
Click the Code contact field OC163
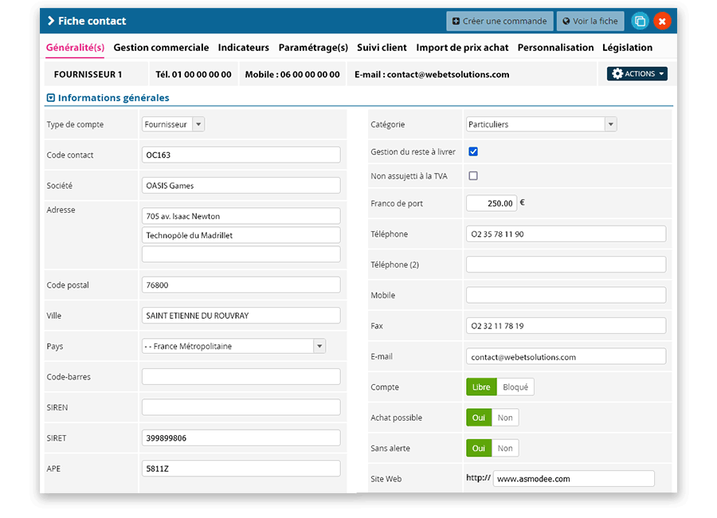point(241,155)
